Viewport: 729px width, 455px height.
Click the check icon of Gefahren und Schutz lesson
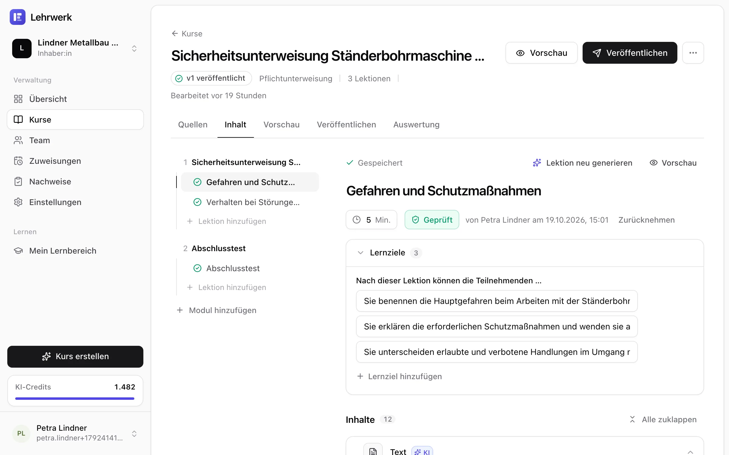pyautogui.click(x=197, y=182)
